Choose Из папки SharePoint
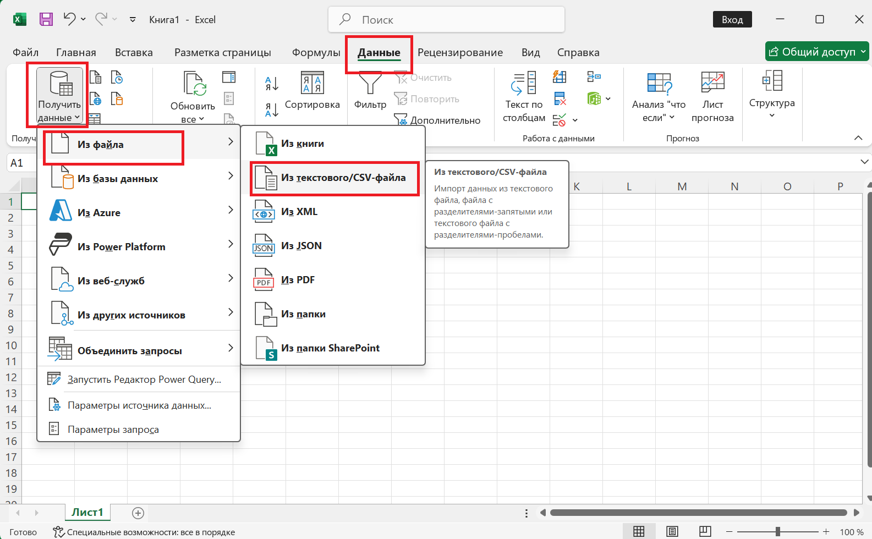Screen dimensions: 872x539 pyautogui.click(x=333, y=348)
